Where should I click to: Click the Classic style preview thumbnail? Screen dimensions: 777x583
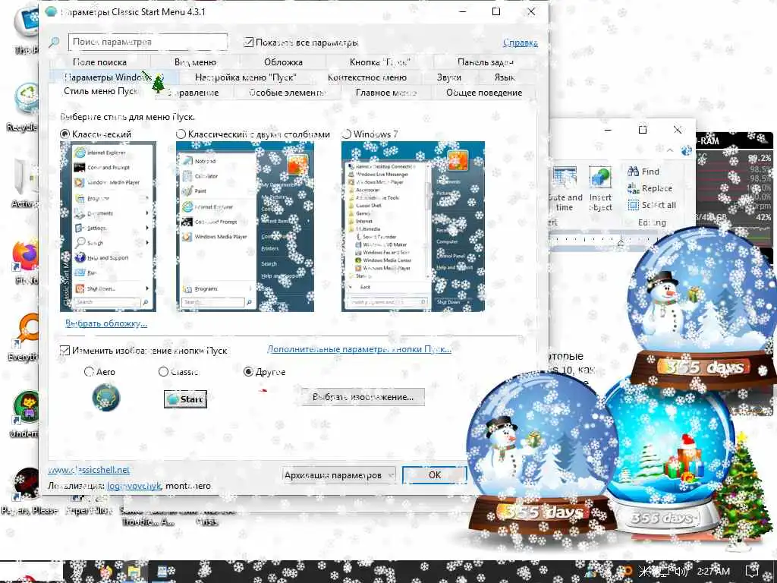click(108, 226)
